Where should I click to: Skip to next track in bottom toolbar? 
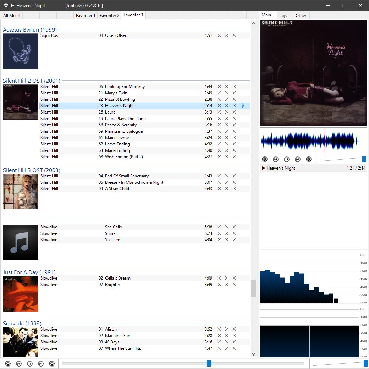[41, 364]
